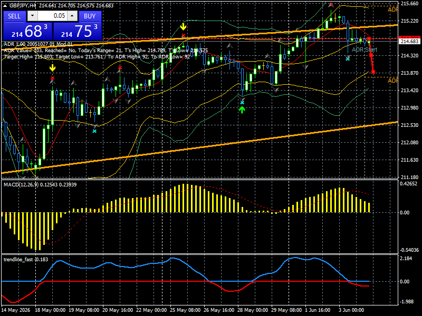The width and height of the screenshot is (422, 316).
Task: Select the yellow down arrow above the 25 May peak
Action: tap(183, 27)
